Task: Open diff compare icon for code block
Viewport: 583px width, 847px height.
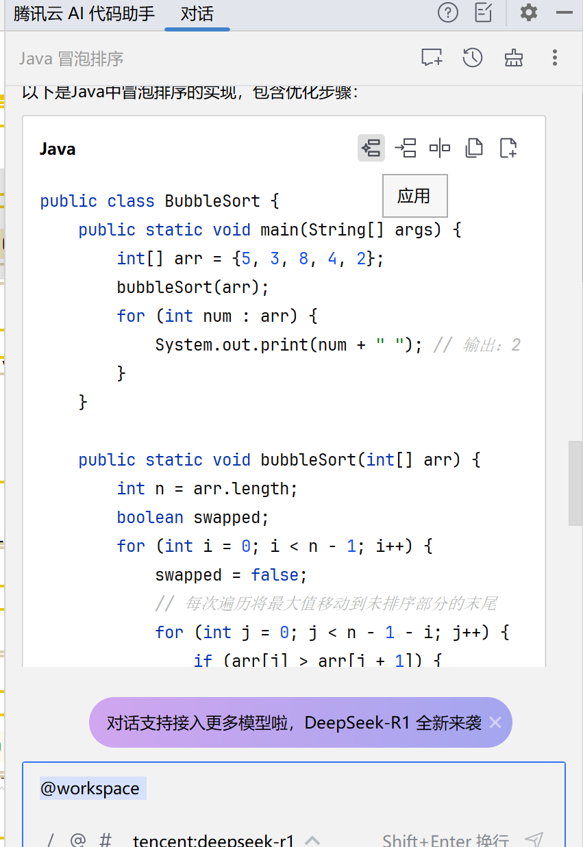Action: point(440,148)
